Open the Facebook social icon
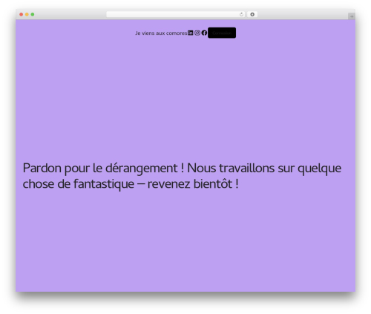 point(204,33)
